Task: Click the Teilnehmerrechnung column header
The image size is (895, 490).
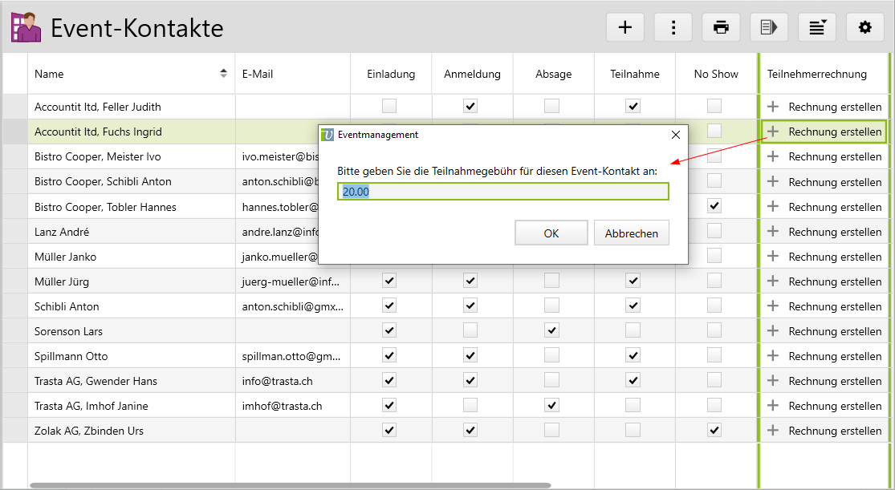Action: pyautogui.click(x=816, y=74)
